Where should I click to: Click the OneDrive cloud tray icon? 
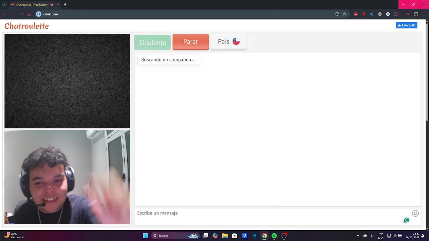point(365,236)
